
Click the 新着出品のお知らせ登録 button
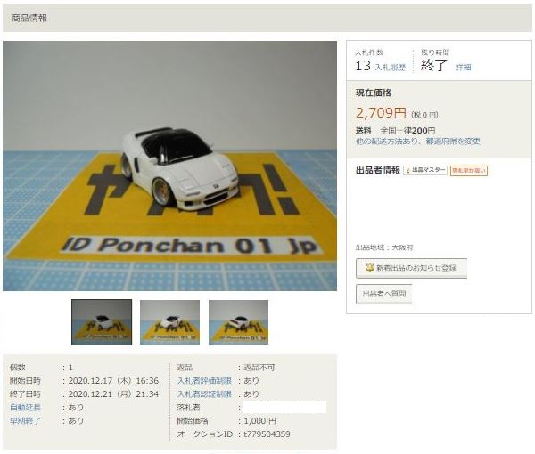[411, 268]
